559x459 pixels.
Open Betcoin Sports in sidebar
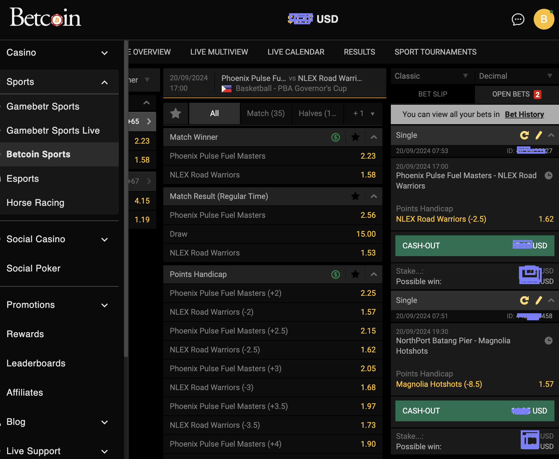click(x=59, y=154)
